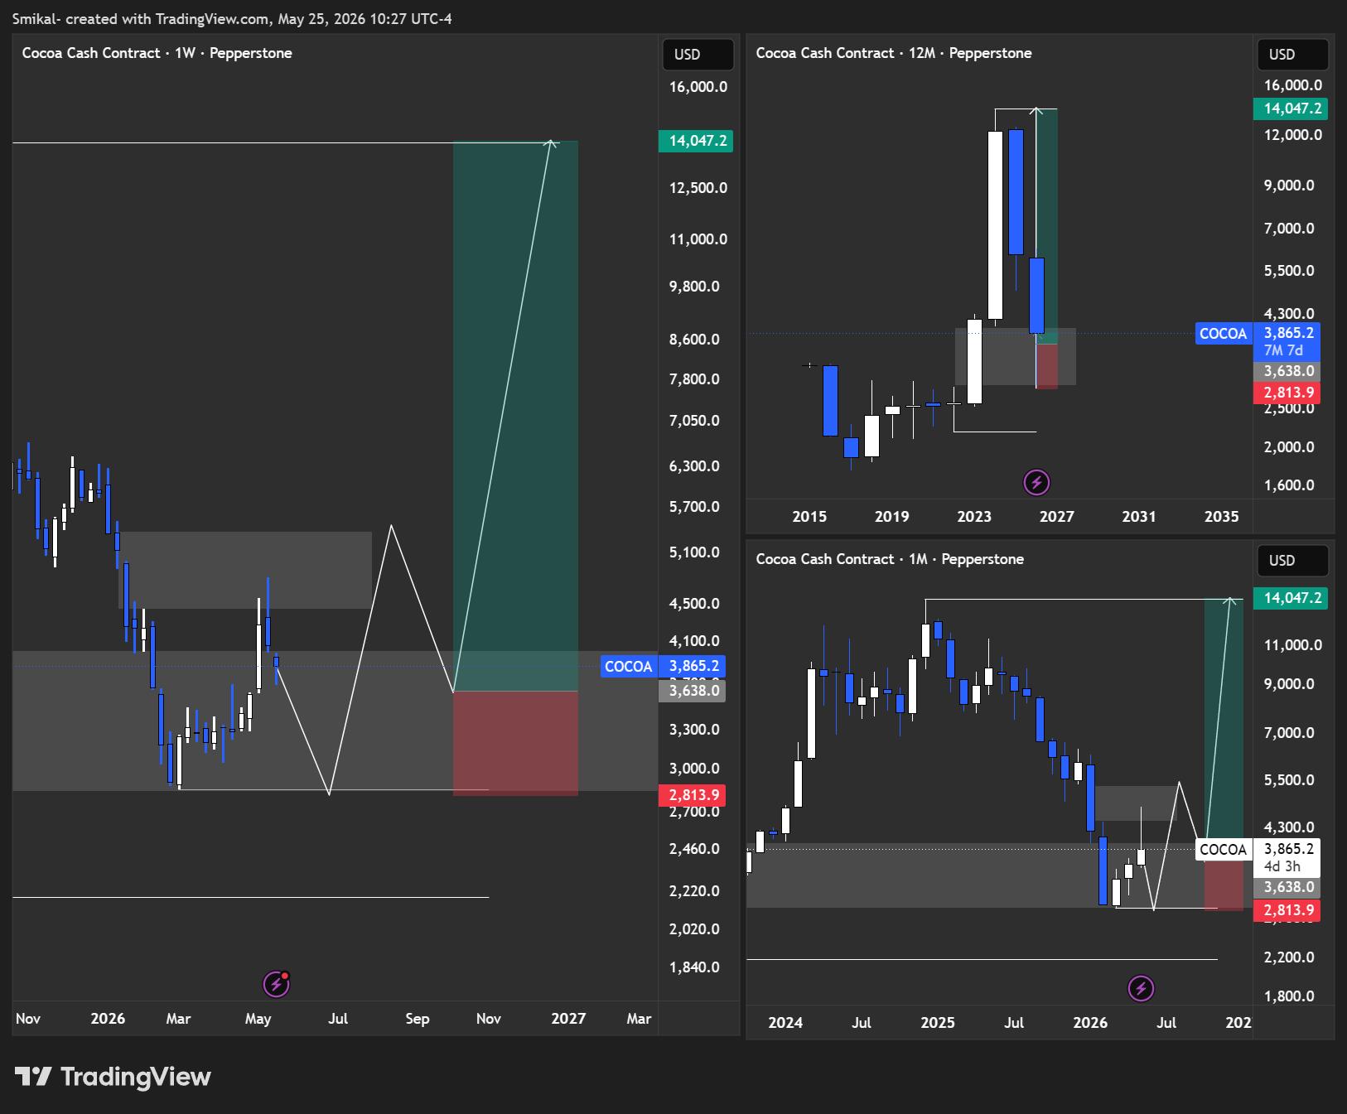Click Sep on the weekly chart time axis

(x=418, y=1019)
